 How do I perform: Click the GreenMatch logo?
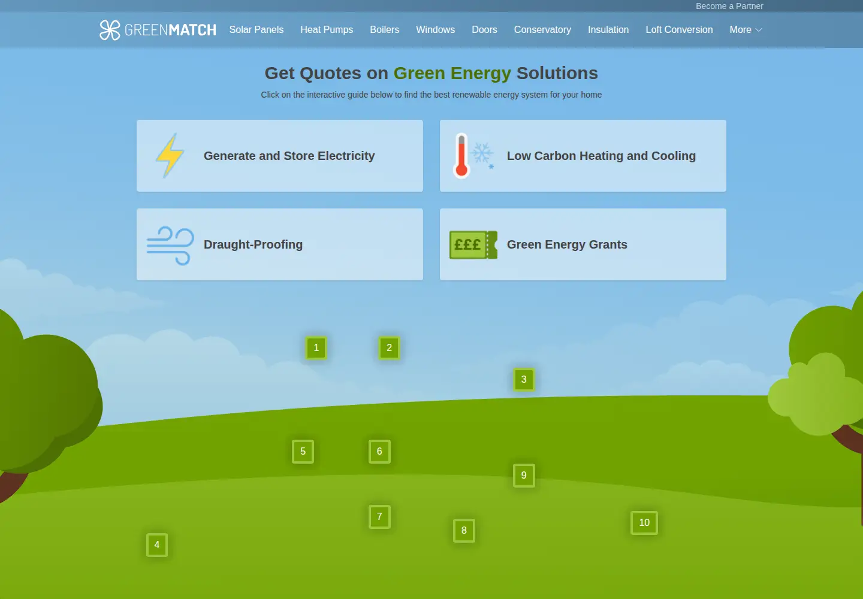[x=158, y=30]
